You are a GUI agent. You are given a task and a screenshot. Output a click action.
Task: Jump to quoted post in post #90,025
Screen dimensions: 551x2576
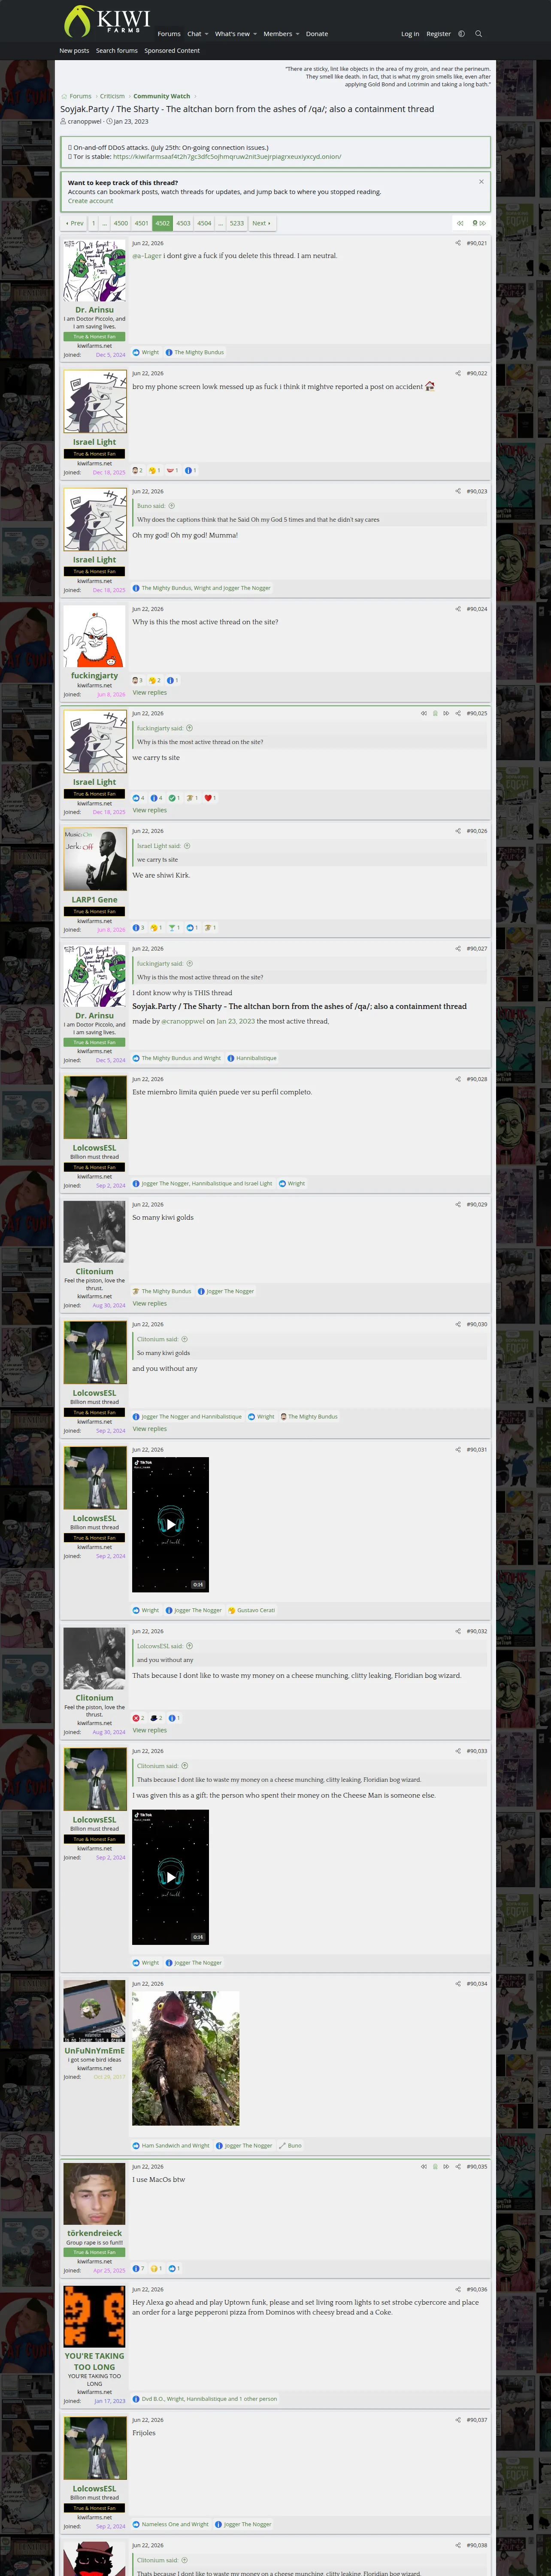pyautogui.click(x=189, y=728)
